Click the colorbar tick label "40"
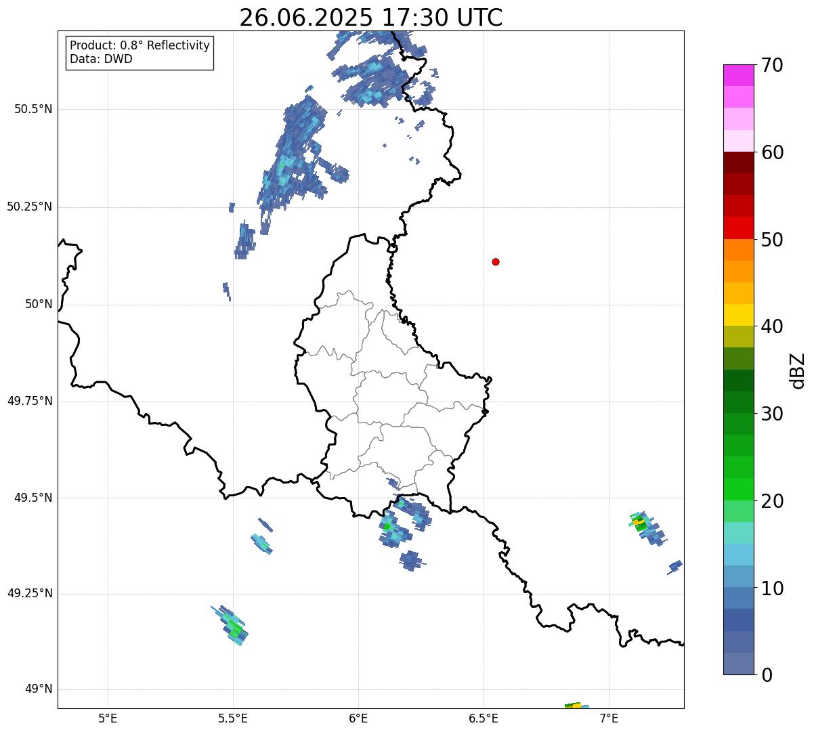Image resolution: width=814 pixels, height=732 pixels. point(772,327)
